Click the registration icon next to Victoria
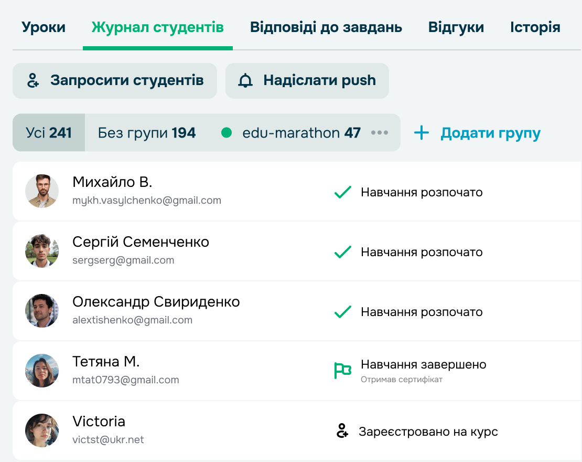This screenshot has height=462, width=582. [x=342, y=430]
